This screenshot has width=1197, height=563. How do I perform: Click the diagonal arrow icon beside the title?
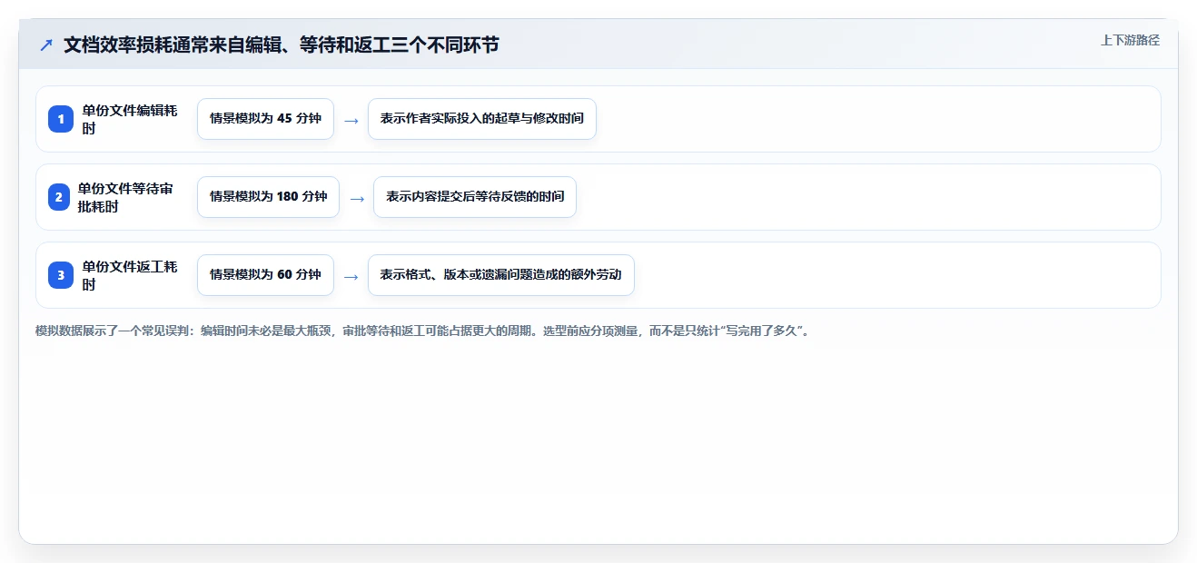point(46,44)
